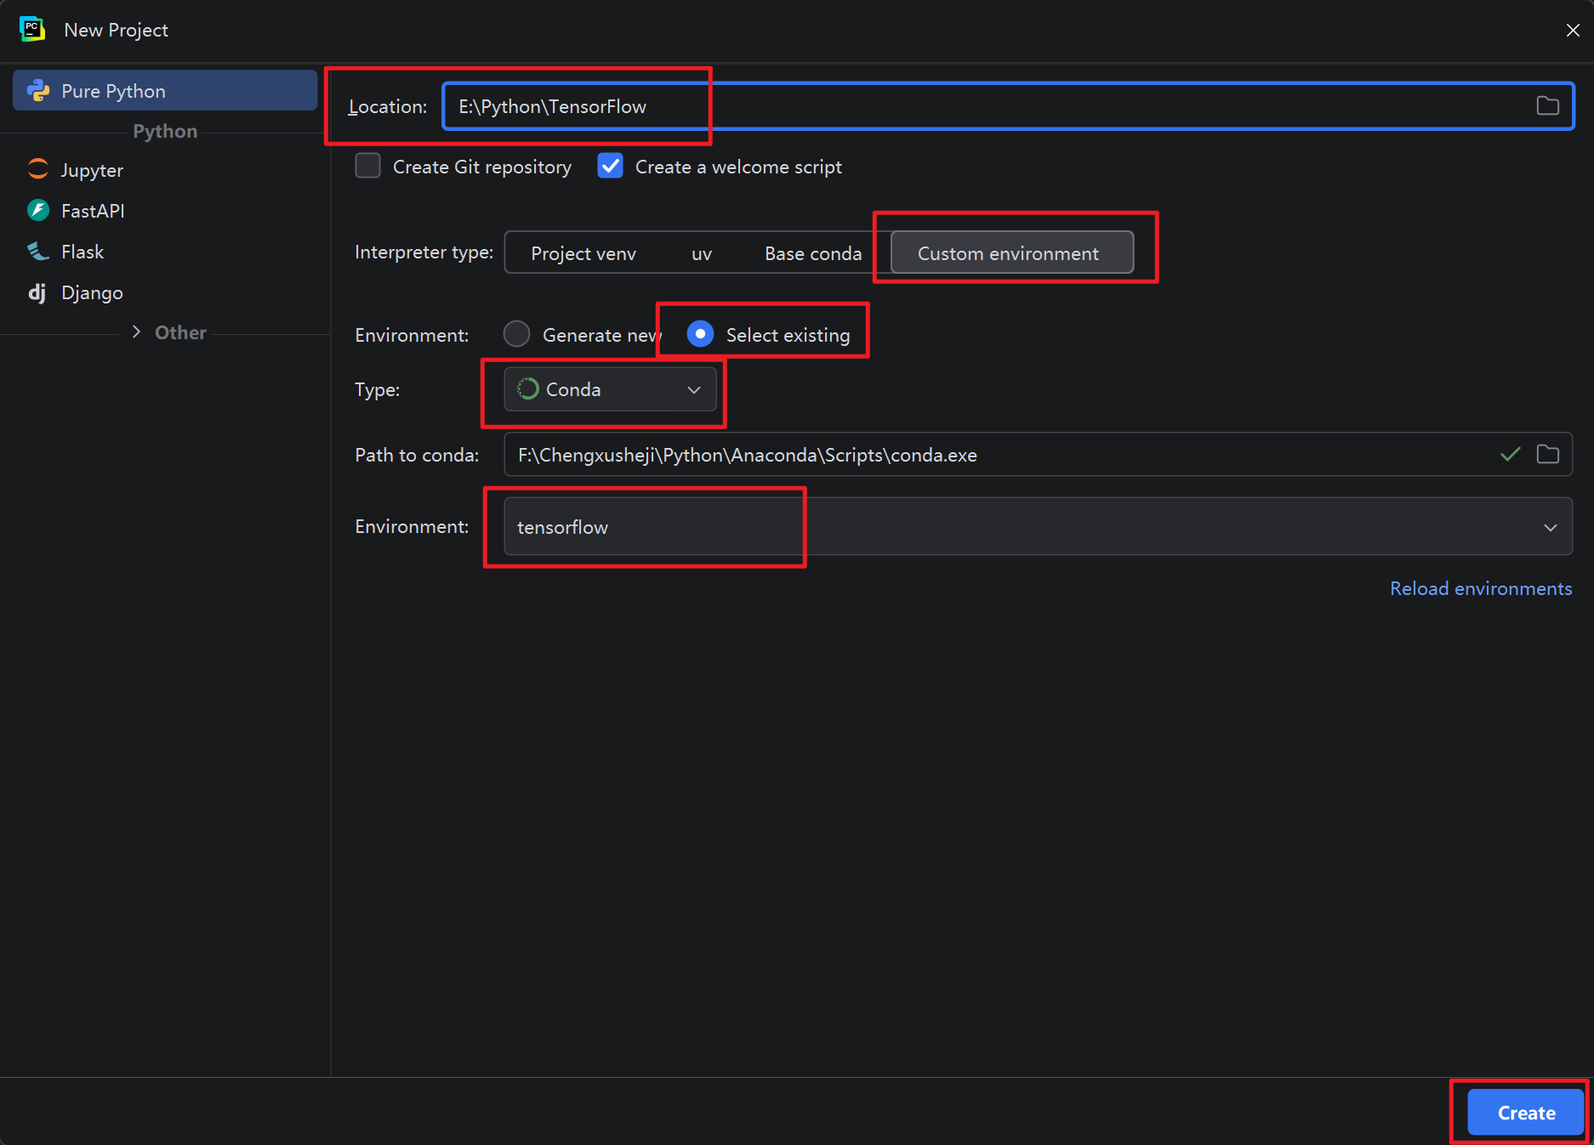Image resolution: width=1594 pixels, height=1145 pixels.
Task: Click the green checkmark in conda path
Action: click(x=1510, y=455)
